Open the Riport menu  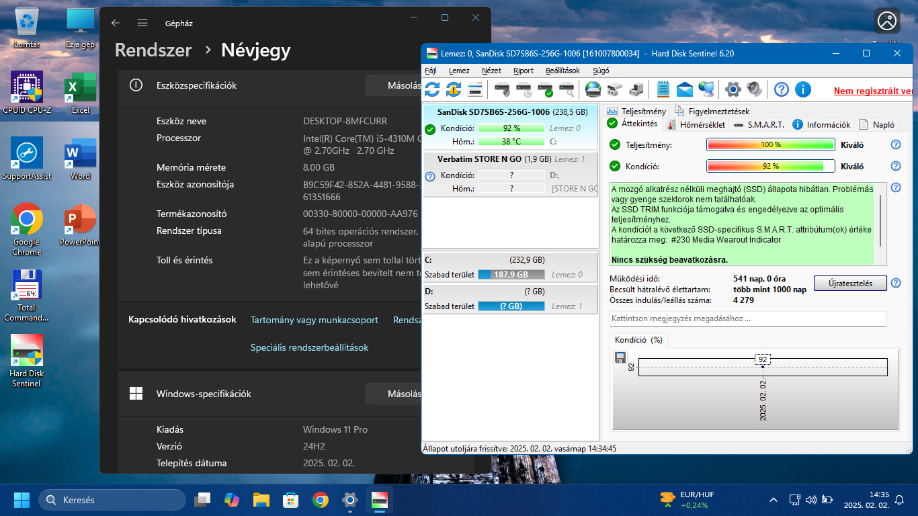tap(524, 71)
